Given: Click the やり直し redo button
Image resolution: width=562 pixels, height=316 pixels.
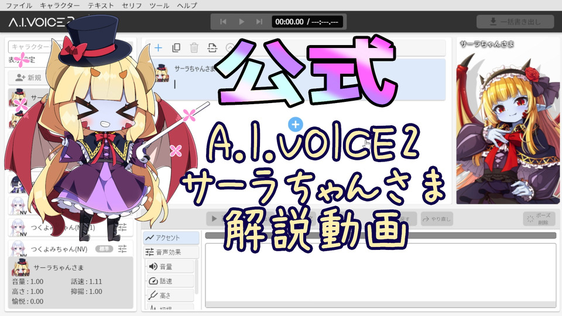Looking at the screenshot, I should click(437, 219).
